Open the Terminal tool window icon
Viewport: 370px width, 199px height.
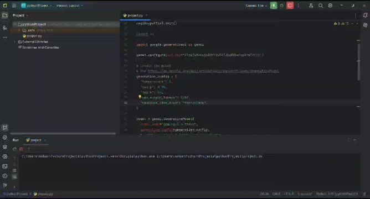click(x=5, y=166)
